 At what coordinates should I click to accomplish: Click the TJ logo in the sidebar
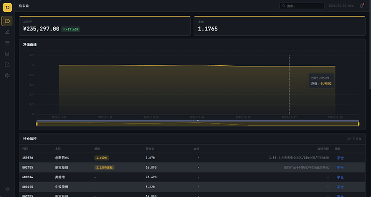tap(8, 7)
